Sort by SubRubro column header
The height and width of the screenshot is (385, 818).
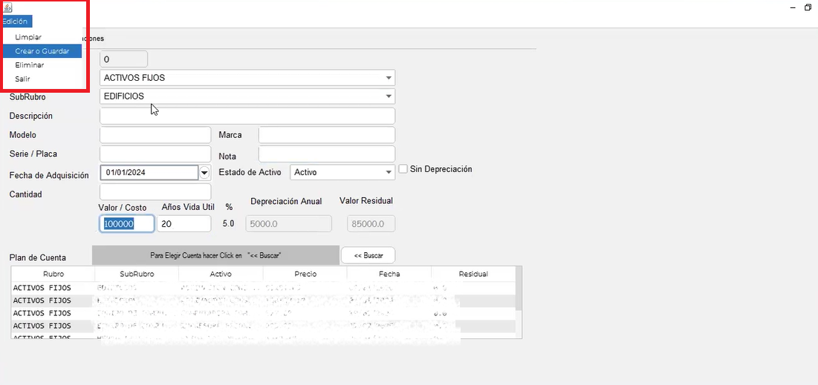pos(137,274)
